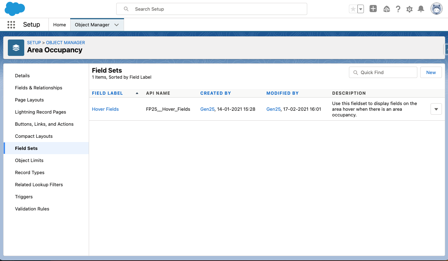Image resolution: width=448 pixels, height=261 pixels.
Task: Open the Hover Fields field set link
Action: [105, 109]
